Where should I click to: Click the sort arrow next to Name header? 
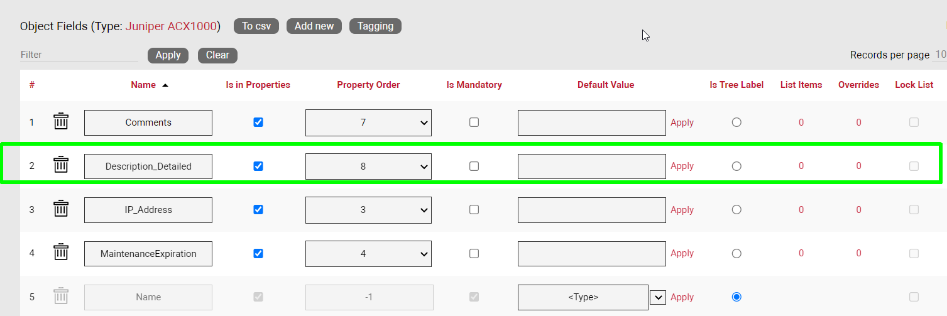165,85
